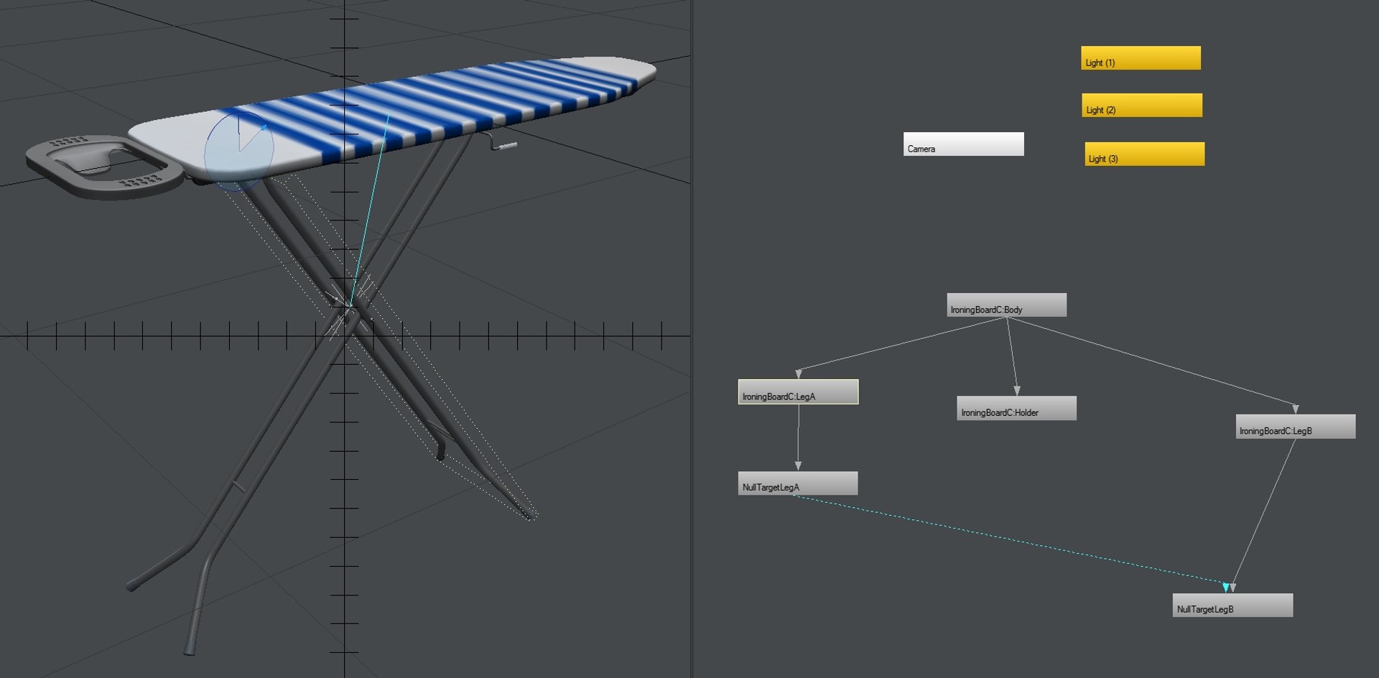Select the NullTargetLegA node

(x=798, y=483)
